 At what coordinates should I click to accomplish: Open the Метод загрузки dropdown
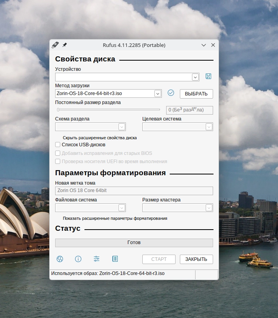[x=108, y=93]
